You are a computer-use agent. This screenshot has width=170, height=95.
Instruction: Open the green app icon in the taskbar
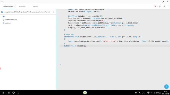point(85,93)
